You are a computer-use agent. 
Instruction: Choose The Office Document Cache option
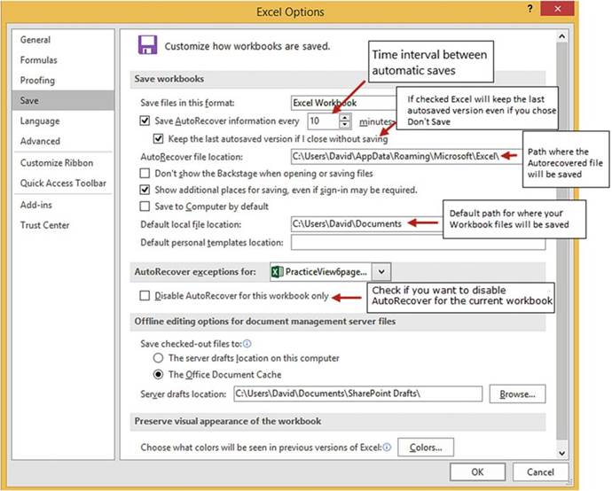158,374
